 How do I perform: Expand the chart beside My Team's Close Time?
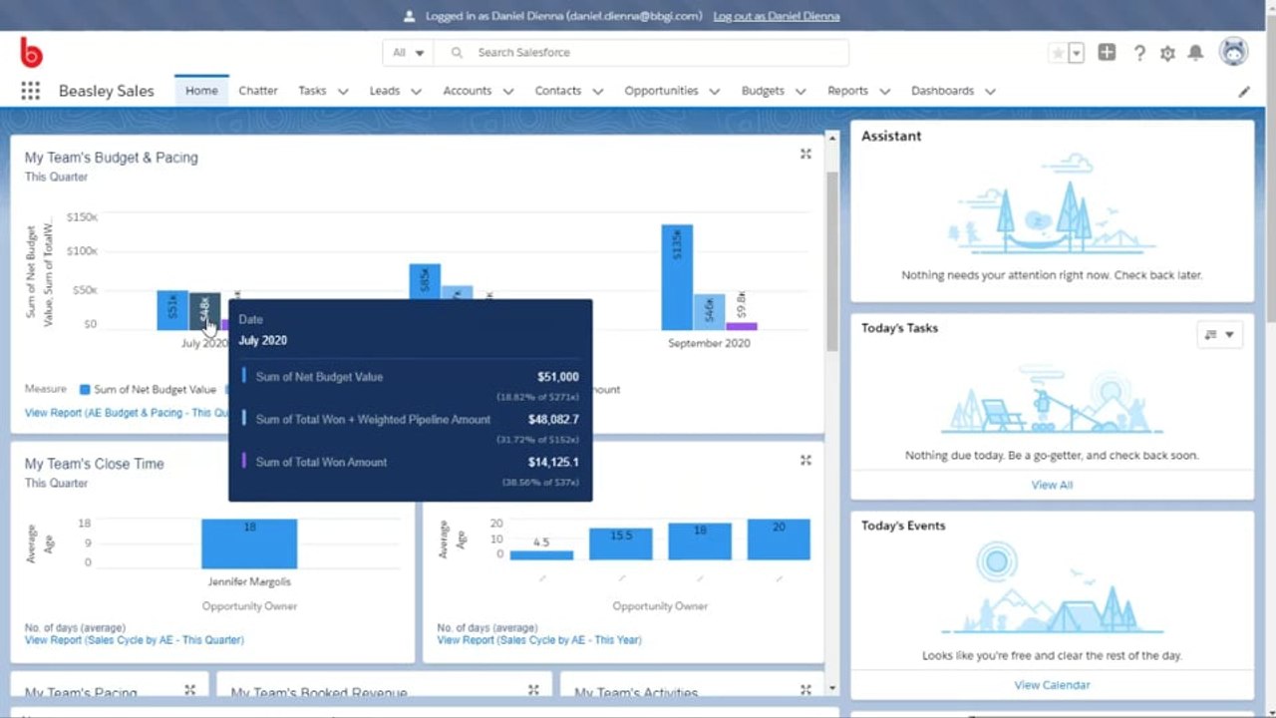click(x=805, y=460)
